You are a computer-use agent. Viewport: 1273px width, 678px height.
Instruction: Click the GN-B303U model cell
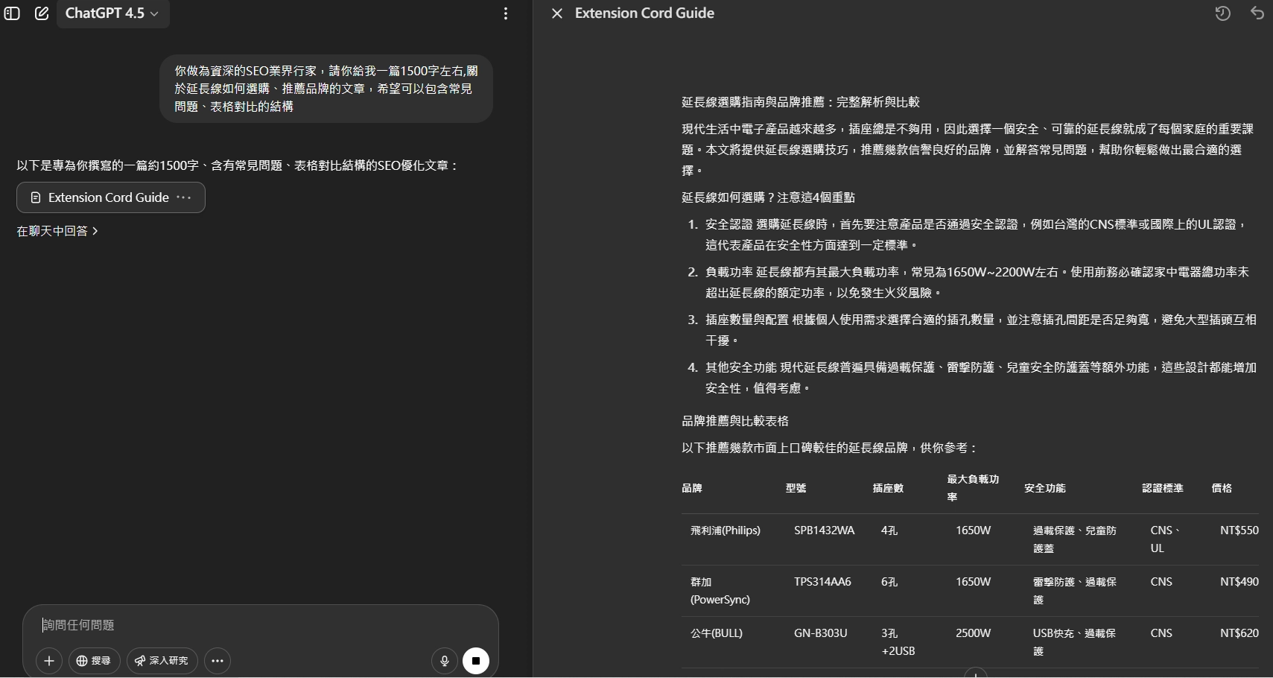coord(821,633)
